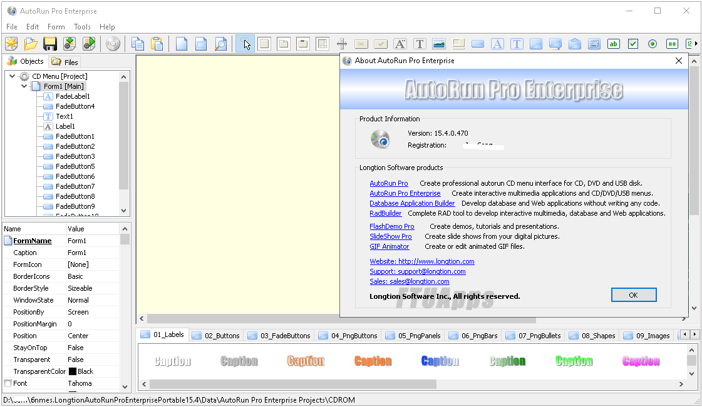Open the Tools menu
The height and width of the screenshot is (407, 702).
pos(82,27)
